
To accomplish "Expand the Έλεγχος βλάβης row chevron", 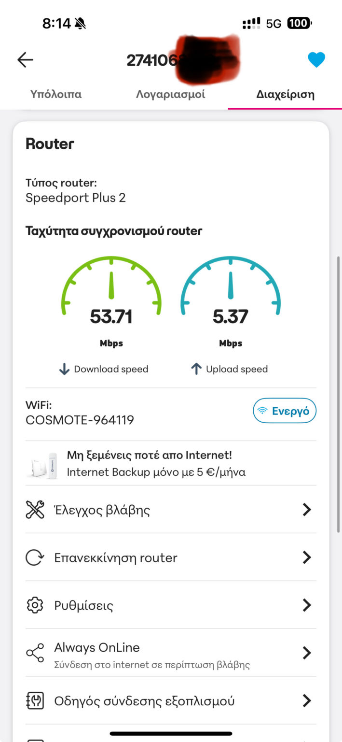I will click(306, 510).
